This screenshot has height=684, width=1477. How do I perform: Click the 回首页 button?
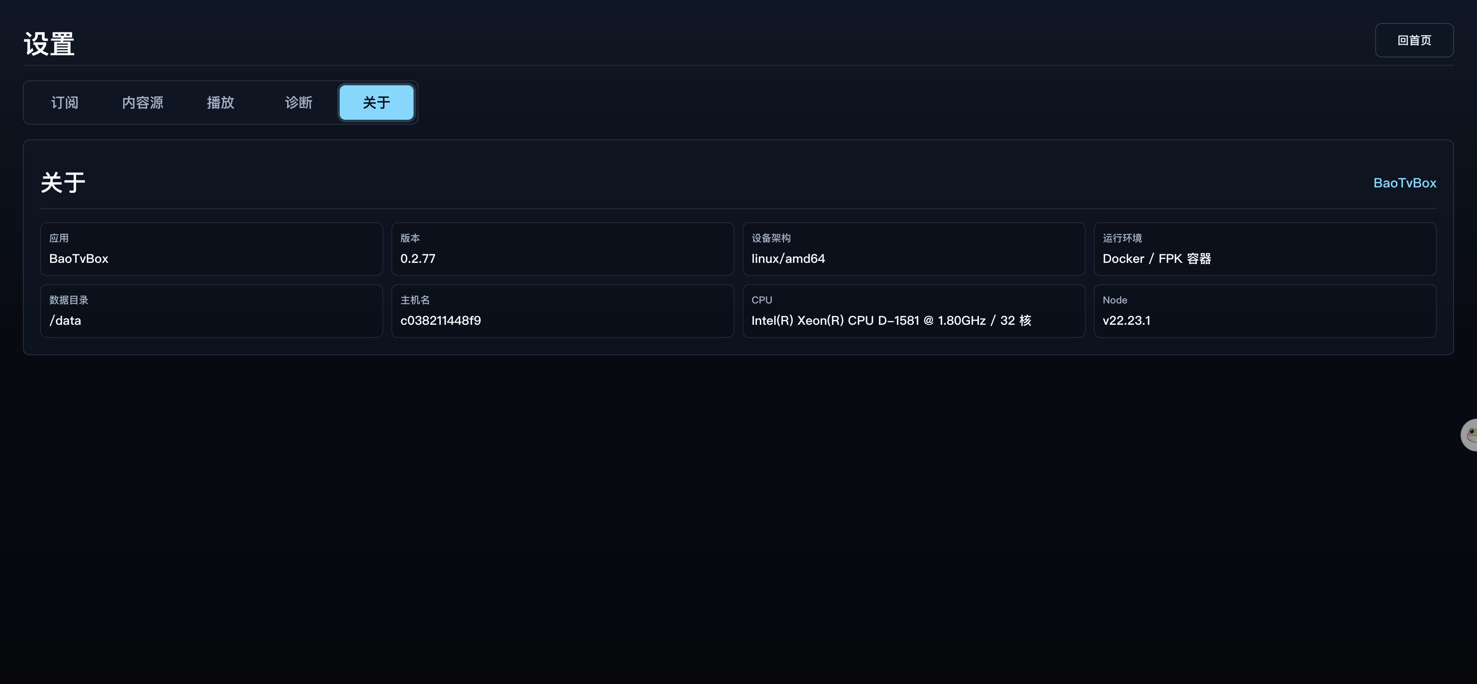1414,40
